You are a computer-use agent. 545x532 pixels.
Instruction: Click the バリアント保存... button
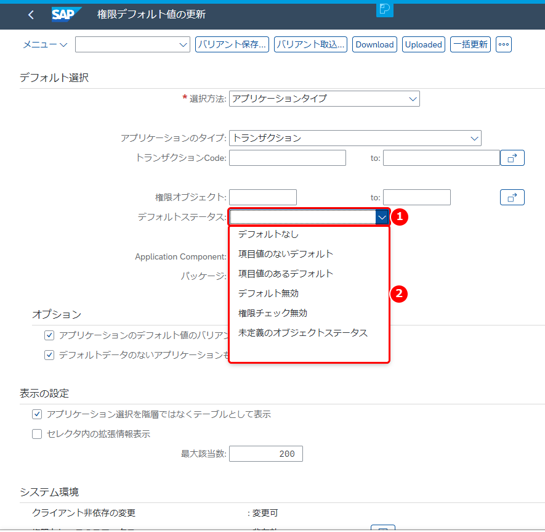tap(232, 44)
